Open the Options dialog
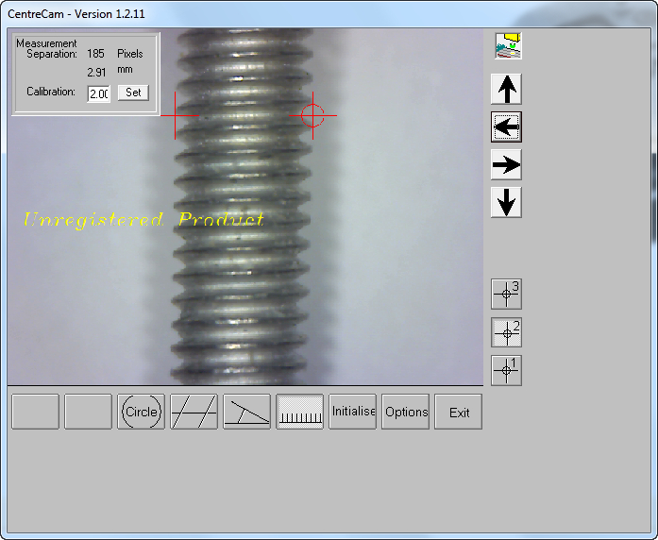 [x=405, y=412]
